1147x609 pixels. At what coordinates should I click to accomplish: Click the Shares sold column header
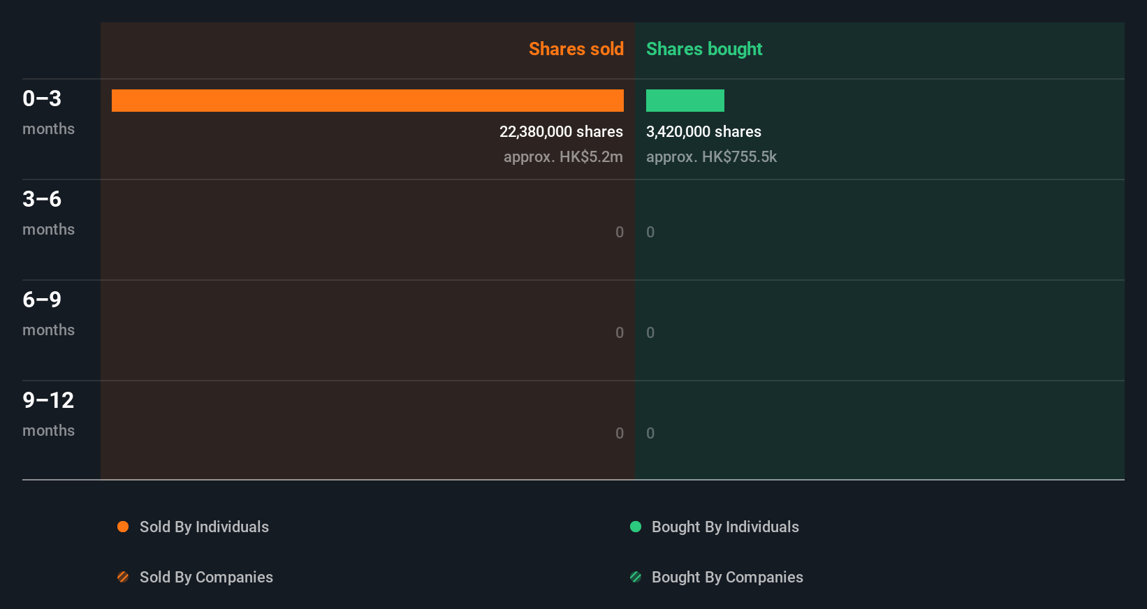[x=576, y=49]
